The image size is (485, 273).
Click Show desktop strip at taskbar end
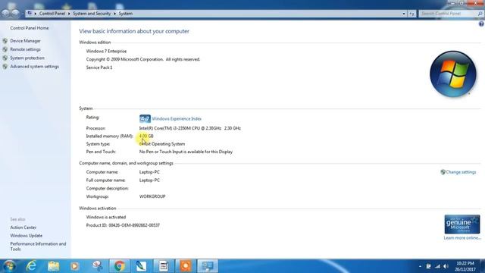(483, 266)
